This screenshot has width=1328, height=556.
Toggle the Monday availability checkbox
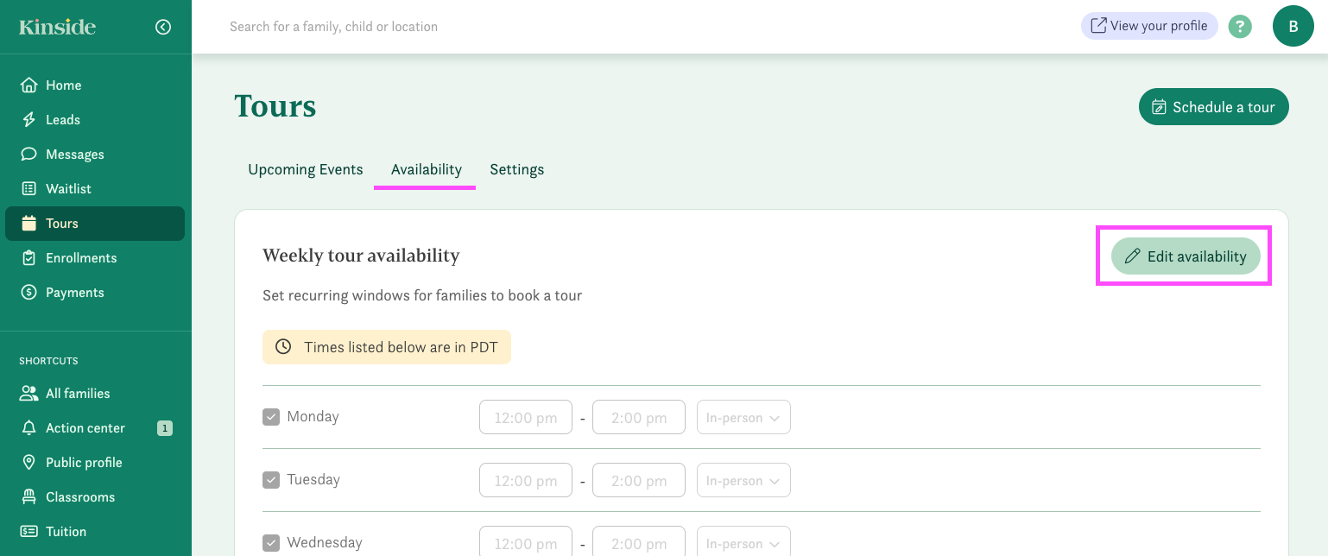tap(271, 417)
